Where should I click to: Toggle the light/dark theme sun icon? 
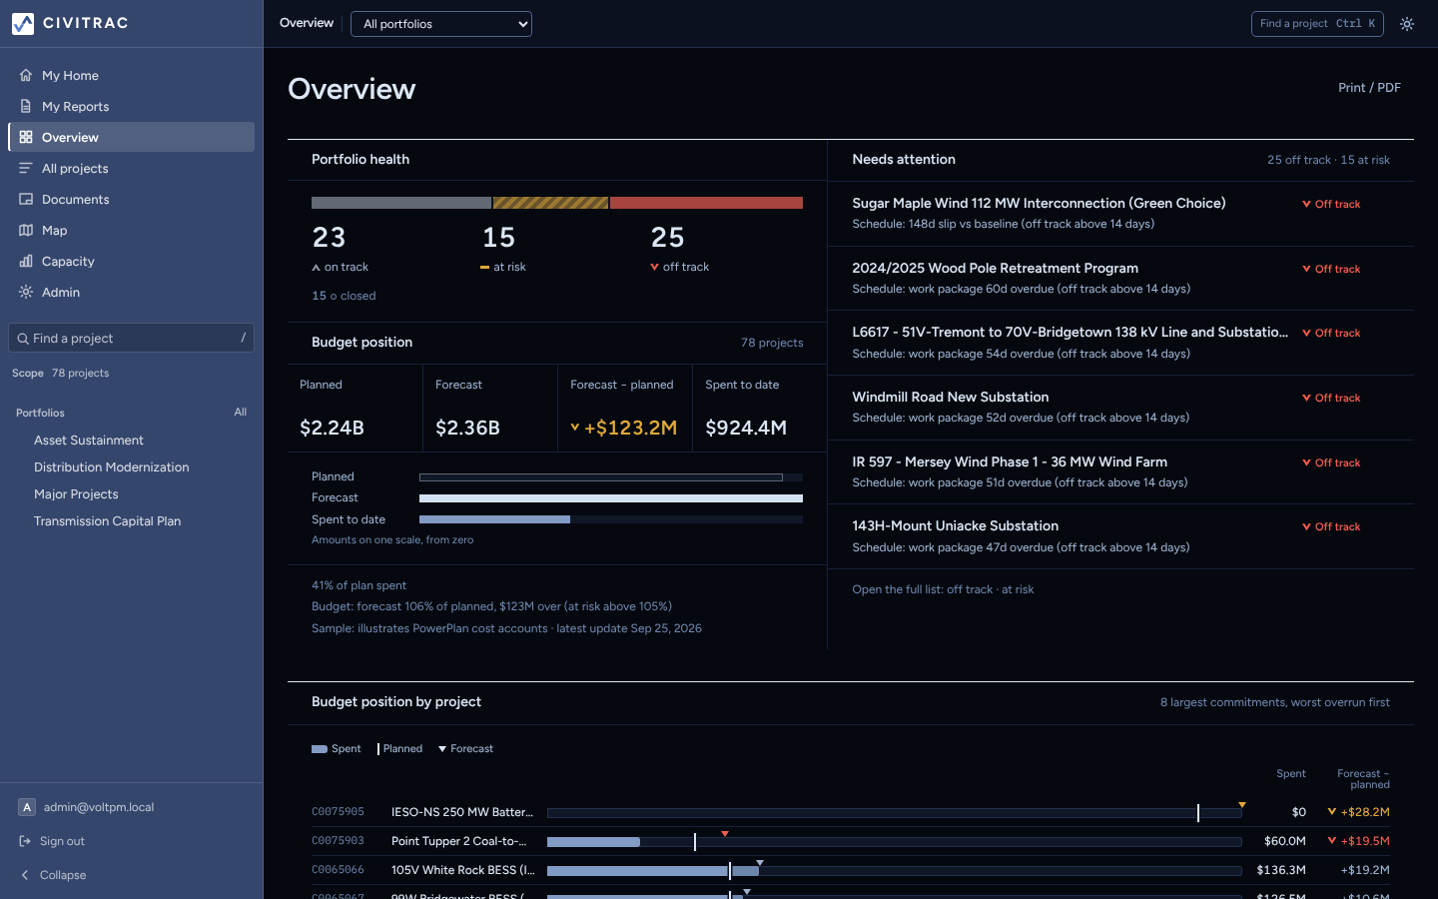(1407, 24)
